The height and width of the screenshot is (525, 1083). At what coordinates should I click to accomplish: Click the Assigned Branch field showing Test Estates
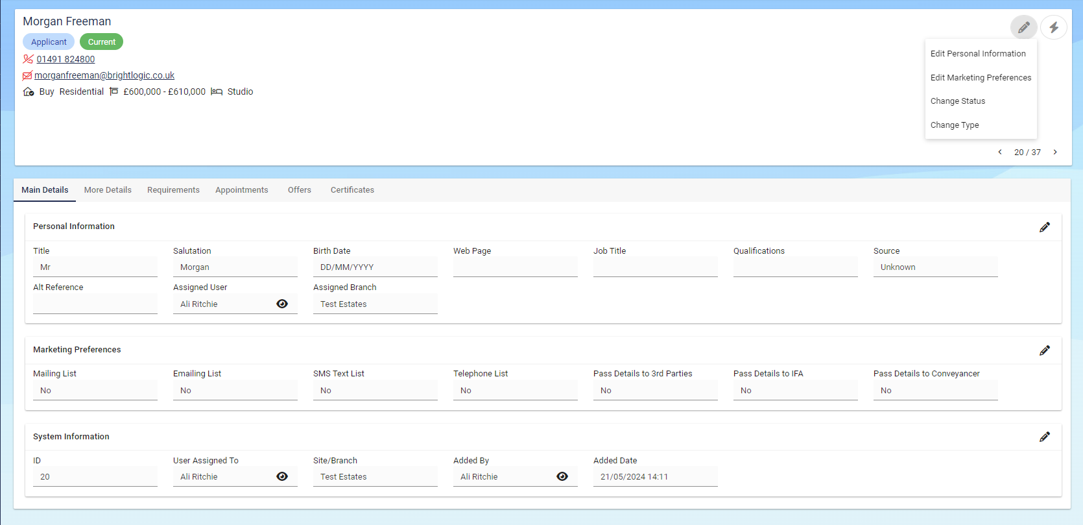pos(375,304)
